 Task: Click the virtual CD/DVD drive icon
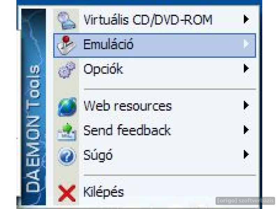67,21
